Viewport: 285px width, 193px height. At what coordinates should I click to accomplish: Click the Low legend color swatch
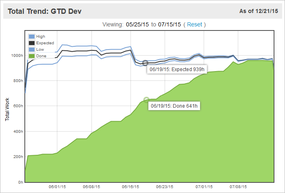[32, 49]
